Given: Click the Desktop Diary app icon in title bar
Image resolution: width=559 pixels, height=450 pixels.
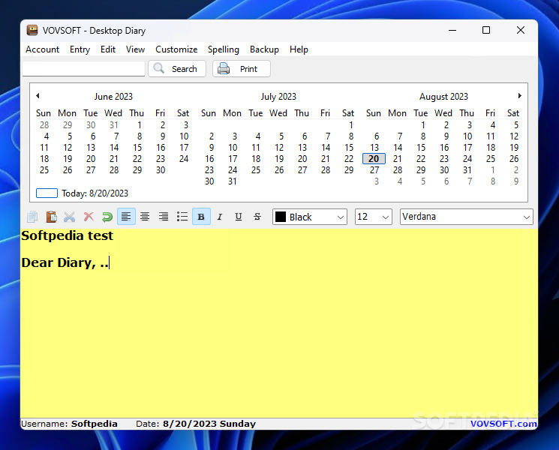Looking at the screenshot, I should click(32, 30).
